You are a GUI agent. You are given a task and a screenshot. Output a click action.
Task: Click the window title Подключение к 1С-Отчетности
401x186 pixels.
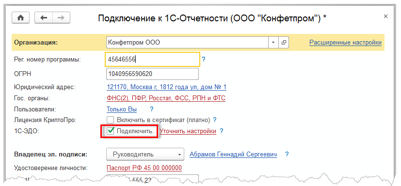coord(212,18)
